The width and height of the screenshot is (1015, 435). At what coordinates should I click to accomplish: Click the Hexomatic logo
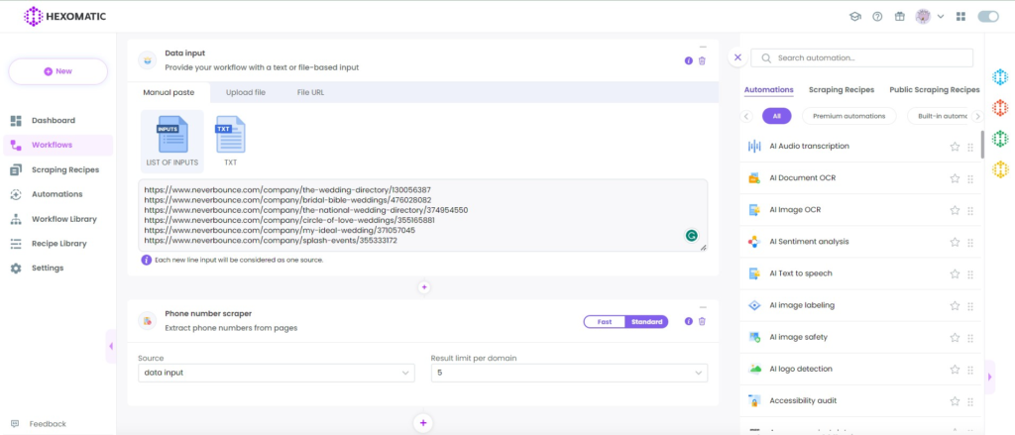point(64,16)
